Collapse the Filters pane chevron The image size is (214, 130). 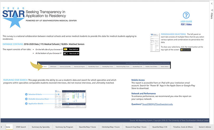212,4
